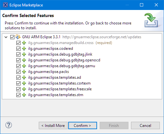Collapse the GNU ARM Eclipse 3.3.1 tree node
Image resolution: width=164 pixels, height=134 pixels.
(6, 37)
